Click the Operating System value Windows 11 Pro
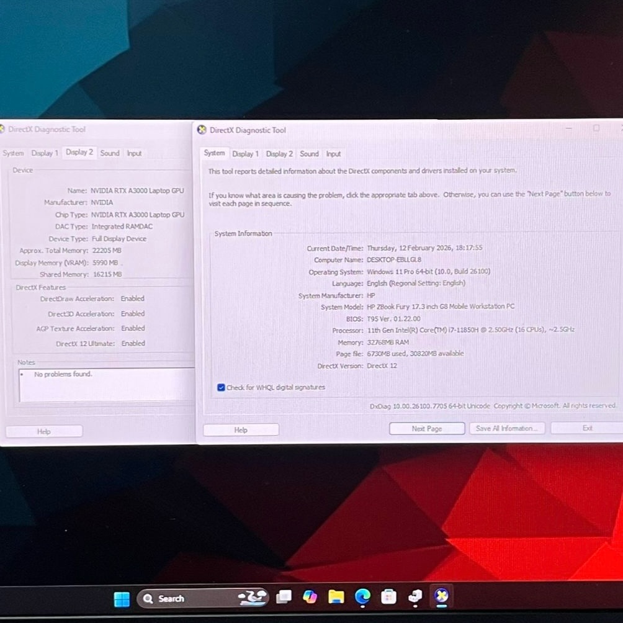Screen dimensions: 623x623 click(x=428, y=271)
